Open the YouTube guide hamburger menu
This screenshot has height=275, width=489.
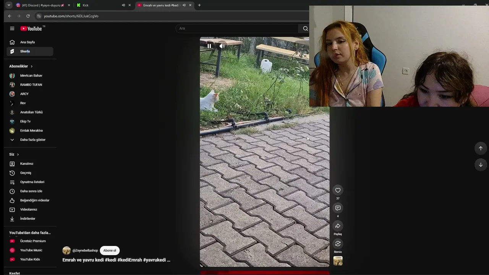coord(12,29)
